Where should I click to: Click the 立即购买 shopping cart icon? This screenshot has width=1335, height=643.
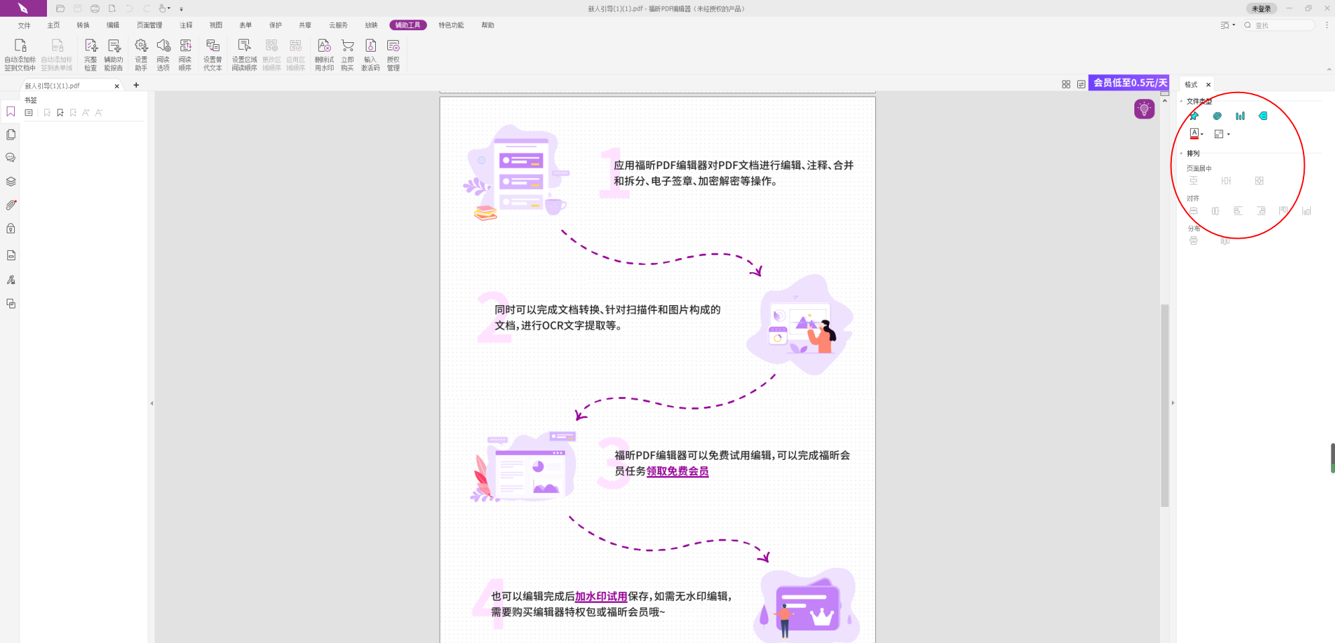(x=347, y=54)
